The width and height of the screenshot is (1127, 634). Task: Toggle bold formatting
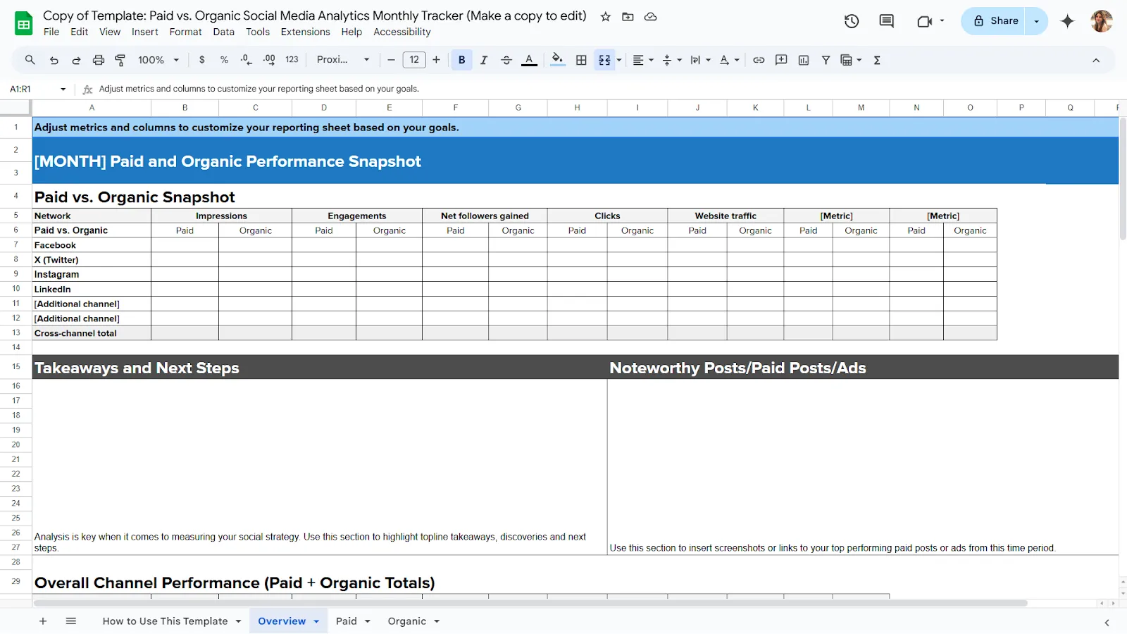click(x=462, y=60)
